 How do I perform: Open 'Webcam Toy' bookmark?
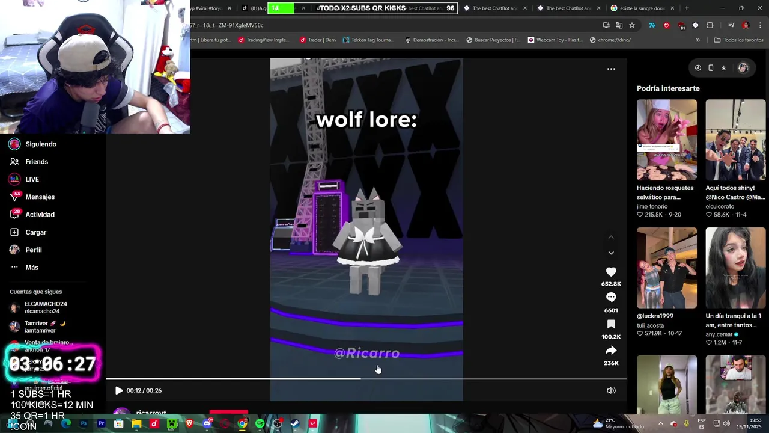[x=555, y=40]
